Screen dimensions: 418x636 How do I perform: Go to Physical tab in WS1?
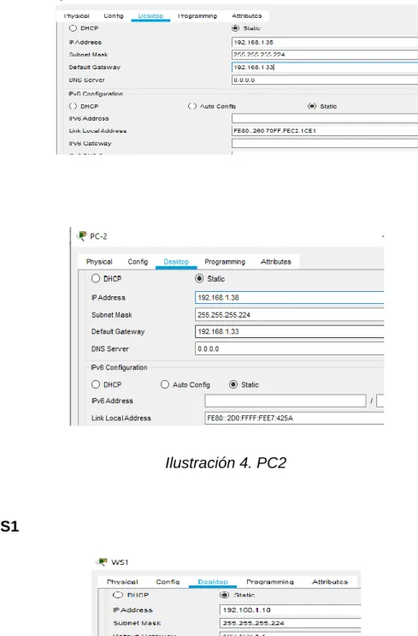122,582
